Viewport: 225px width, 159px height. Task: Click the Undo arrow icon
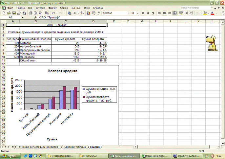pos(53,13)
